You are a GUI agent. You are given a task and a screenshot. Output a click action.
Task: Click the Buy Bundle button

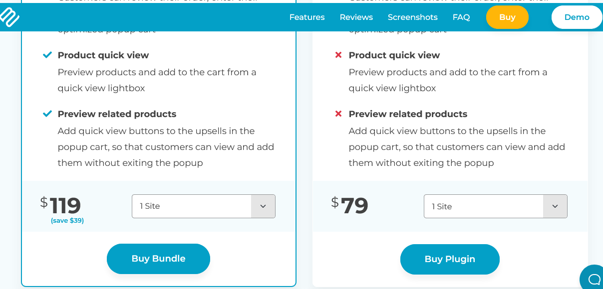(158, 259)
